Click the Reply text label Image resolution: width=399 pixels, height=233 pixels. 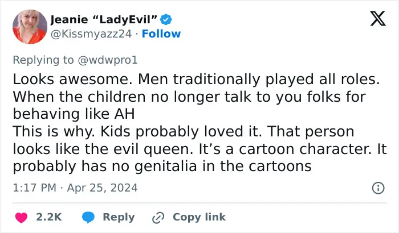(119, 217)
